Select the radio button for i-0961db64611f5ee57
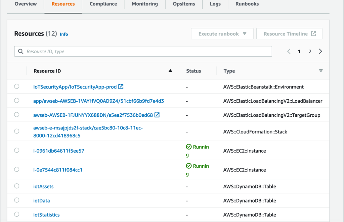The image size is (344, 222). pyautogui.click(x=17, y=150)
